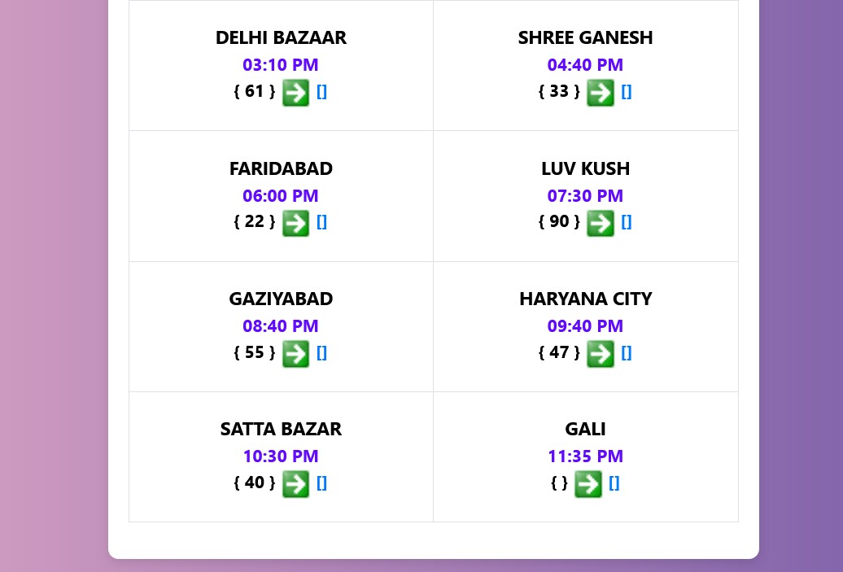The height and width of the screenshot is (572, 843).
Task: Click green arrow icon under Faridabad
Action: 295,223
